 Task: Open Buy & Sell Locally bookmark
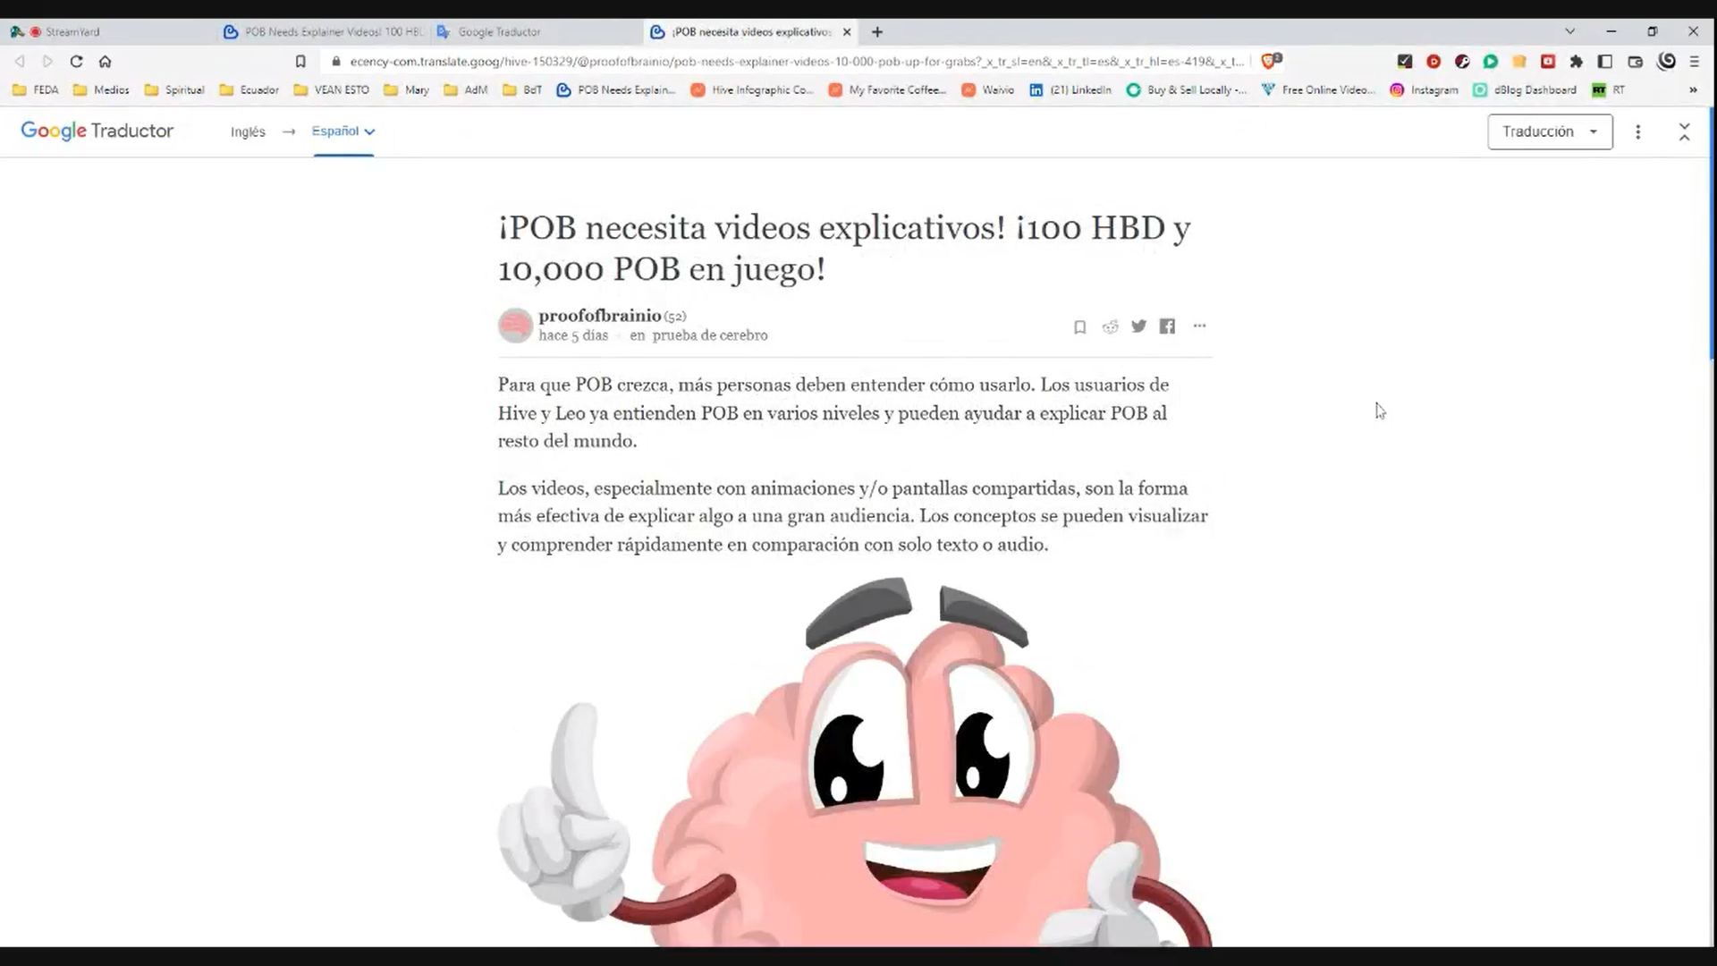click(x=1187, y=89)
